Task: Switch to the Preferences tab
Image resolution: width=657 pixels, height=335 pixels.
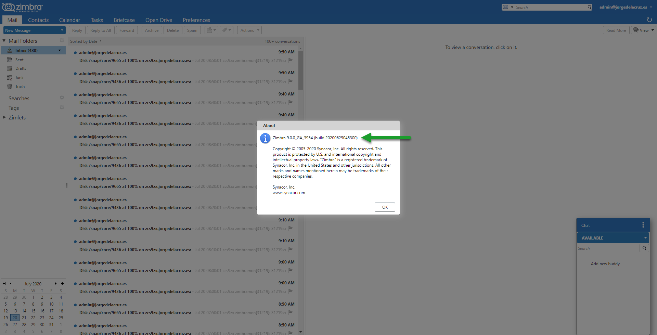Action: point(196,20)
